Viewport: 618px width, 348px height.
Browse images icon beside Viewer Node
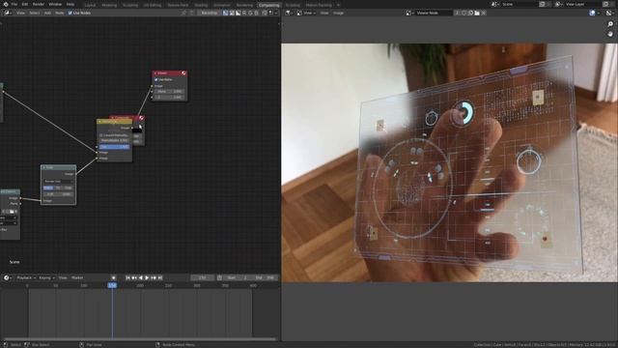coord(409,13)
